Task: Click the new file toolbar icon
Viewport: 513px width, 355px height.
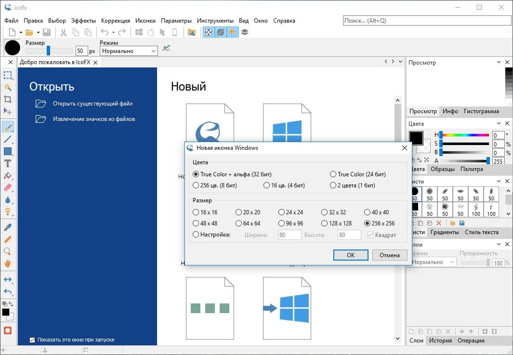Action: tap(12, 32)
